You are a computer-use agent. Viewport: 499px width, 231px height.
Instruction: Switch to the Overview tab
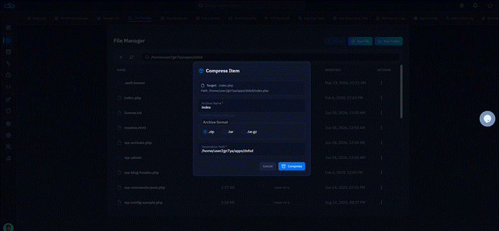36,19
